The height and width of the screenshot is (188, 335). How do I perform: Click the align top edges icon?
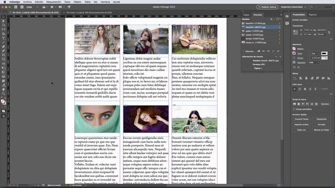point(318,78)
